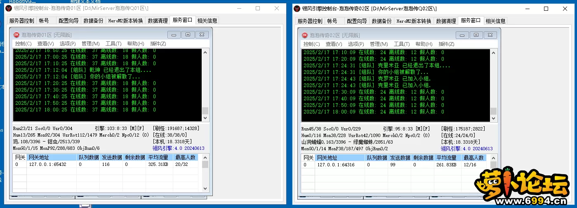The height and width of the screenshot is (208, 577).
Task: Click log line 克罗米亚 已加入小组
Action: pos(367,79)
